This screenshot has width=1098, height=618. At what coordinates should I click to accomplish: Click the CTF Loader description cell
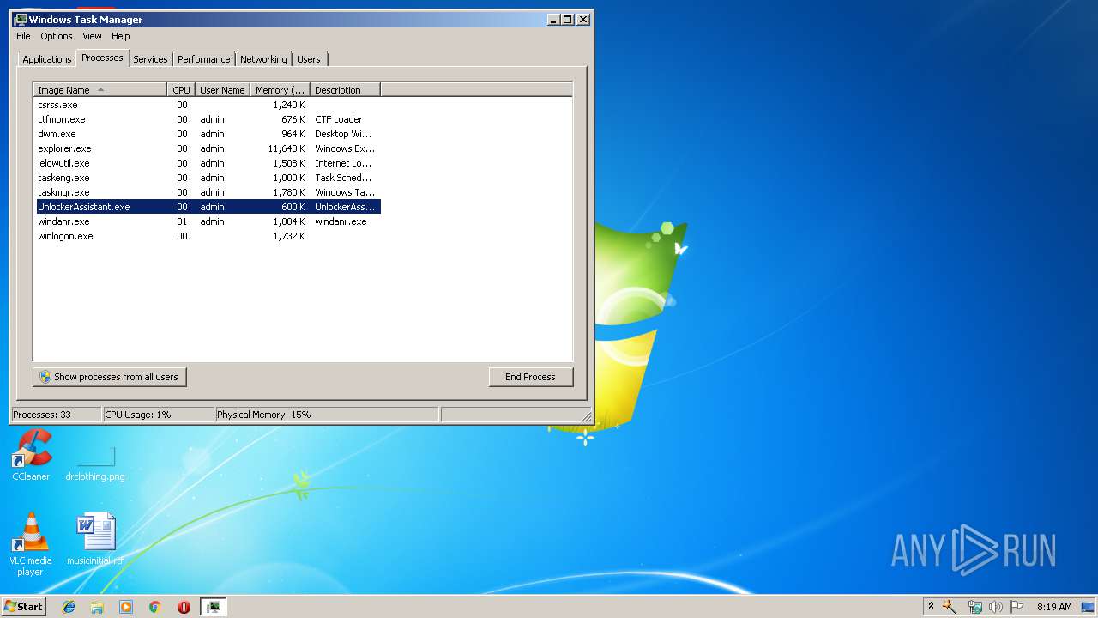[339, 119]
